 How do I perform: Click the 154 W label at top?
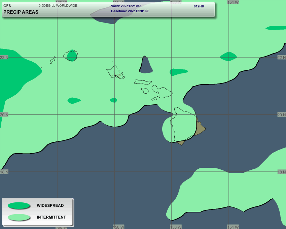pos(233,2)
